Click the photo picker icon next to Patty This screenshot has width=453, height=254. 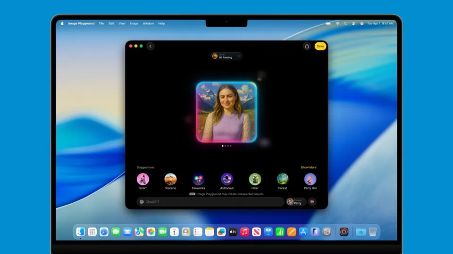[x=312, y=202]
